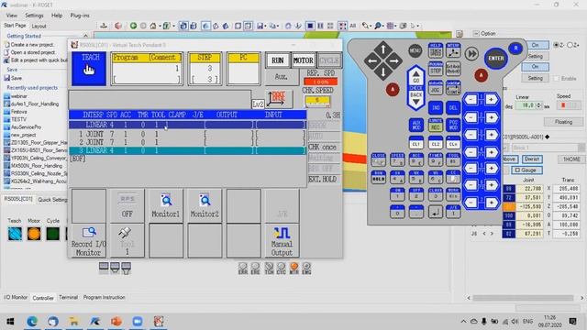Open the duAro1_Floor_Handling recent project

coord(35,104)
